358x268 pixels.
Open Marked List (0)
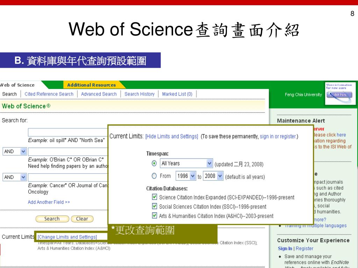click(x=177, y=94)
